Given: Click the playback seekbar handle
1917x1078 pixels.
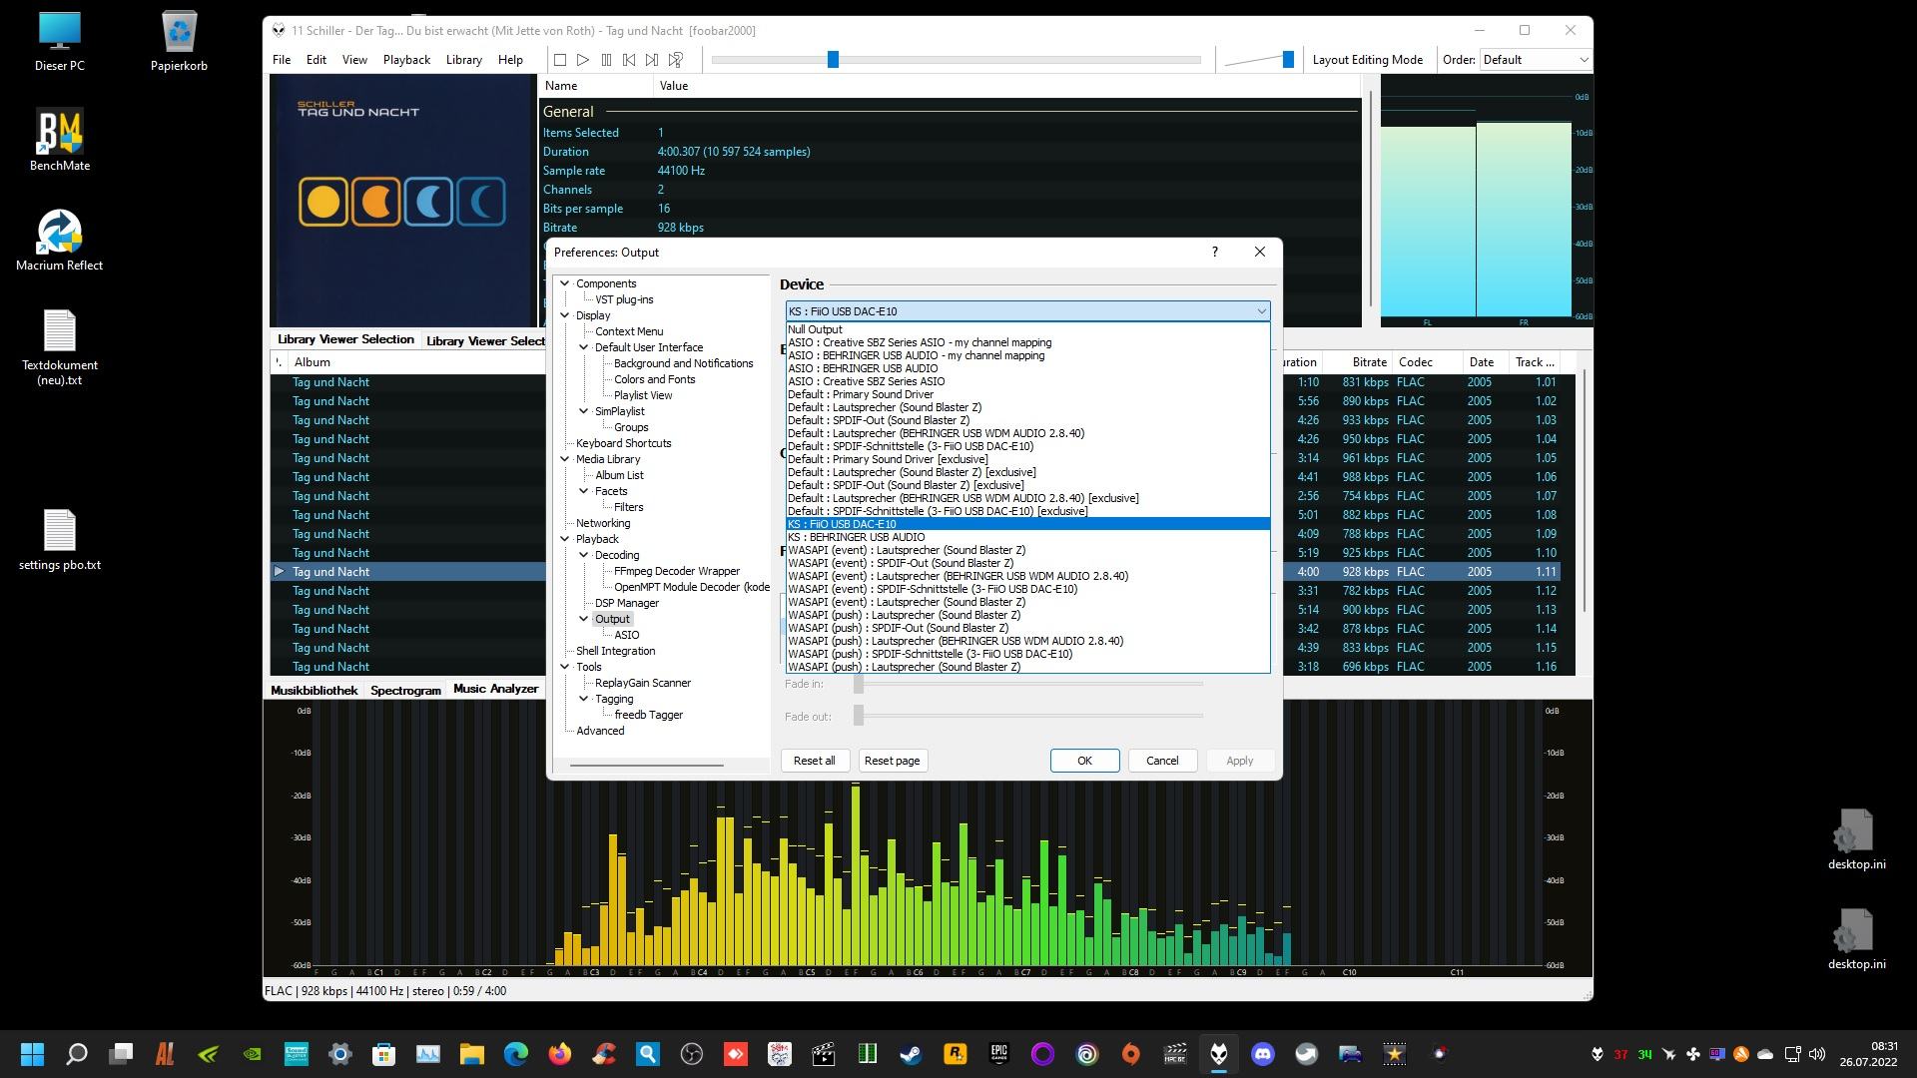Looking at the screenshot, I should (833, 60).
